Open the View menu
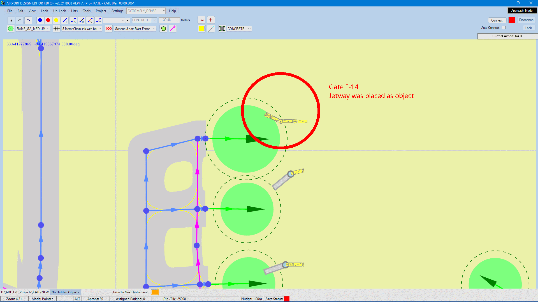The height and width of the screenshot is (302, 538). pyautogui.click(x=32, y=11)
